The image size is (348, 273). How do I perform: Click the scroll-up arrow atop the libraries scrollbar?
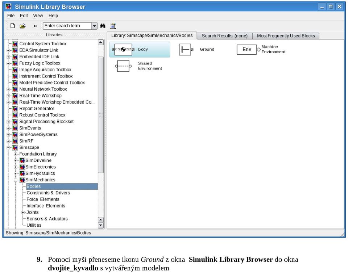click(x=101, y=42)
